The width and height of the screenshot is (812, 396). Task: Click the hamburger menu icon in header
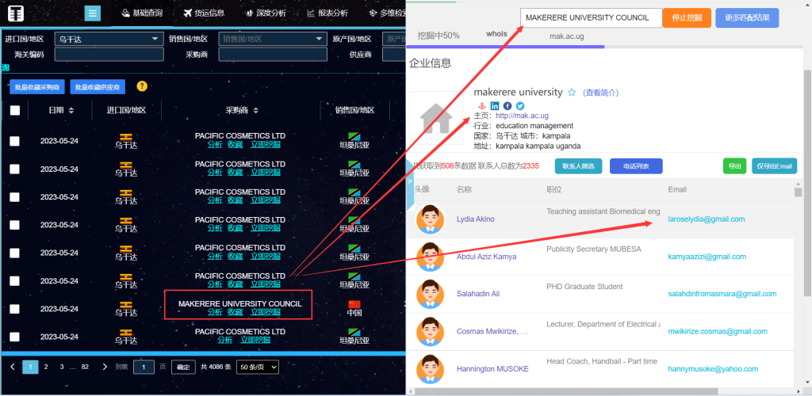93,13
